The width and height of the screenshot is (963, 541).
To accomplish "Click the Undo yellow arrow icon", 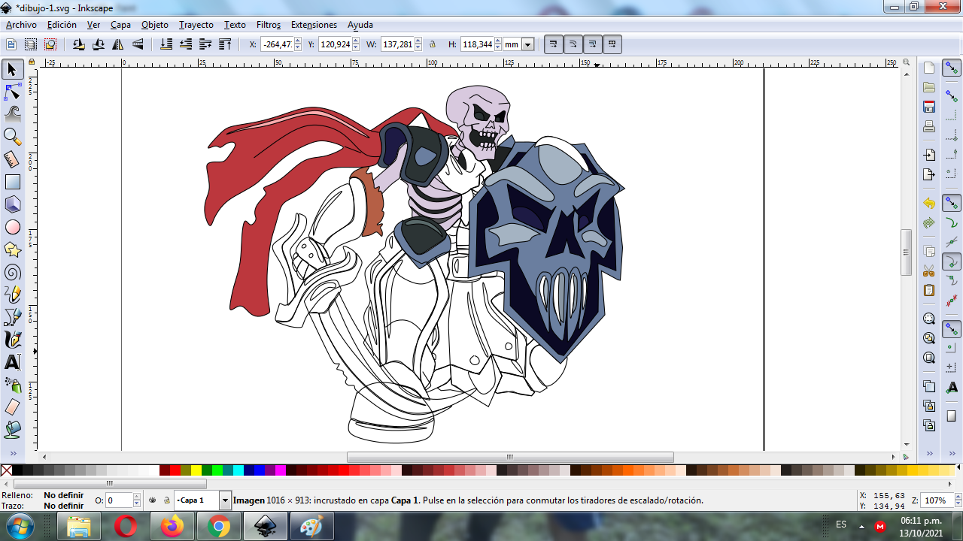I will (x=929, y=204).
